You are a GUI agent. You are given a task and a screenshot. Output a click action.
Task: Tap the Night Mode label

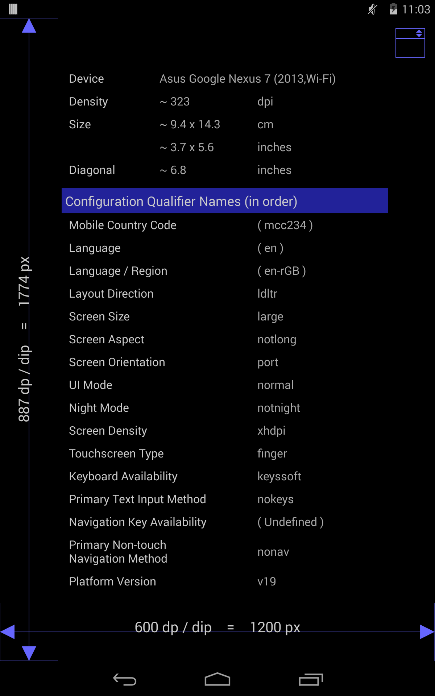pos(99,408)
